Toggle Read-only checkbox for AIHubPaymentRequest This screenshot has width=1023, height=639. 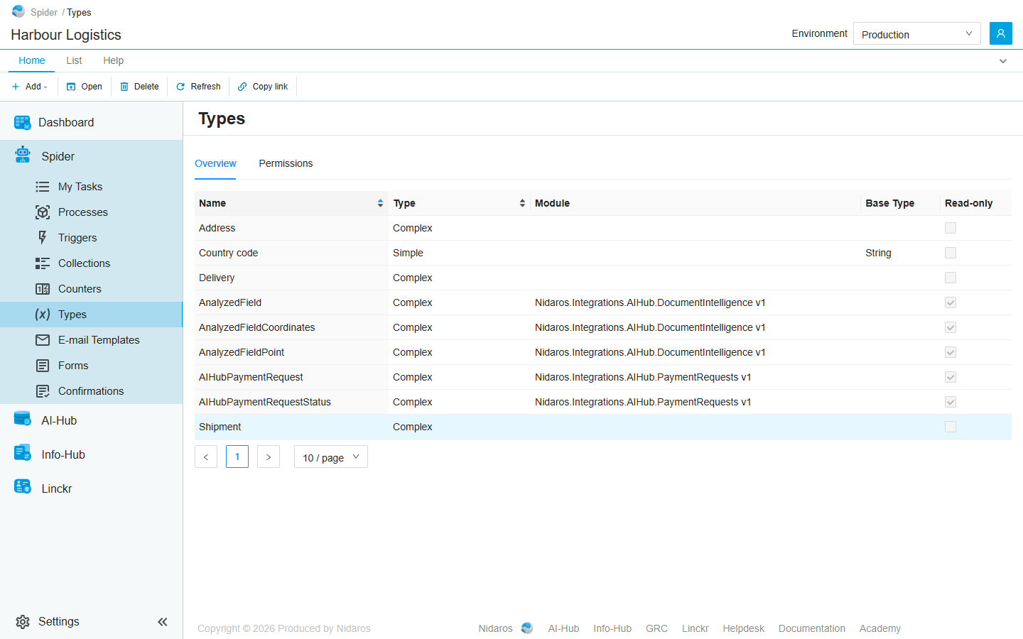(951, 377)
